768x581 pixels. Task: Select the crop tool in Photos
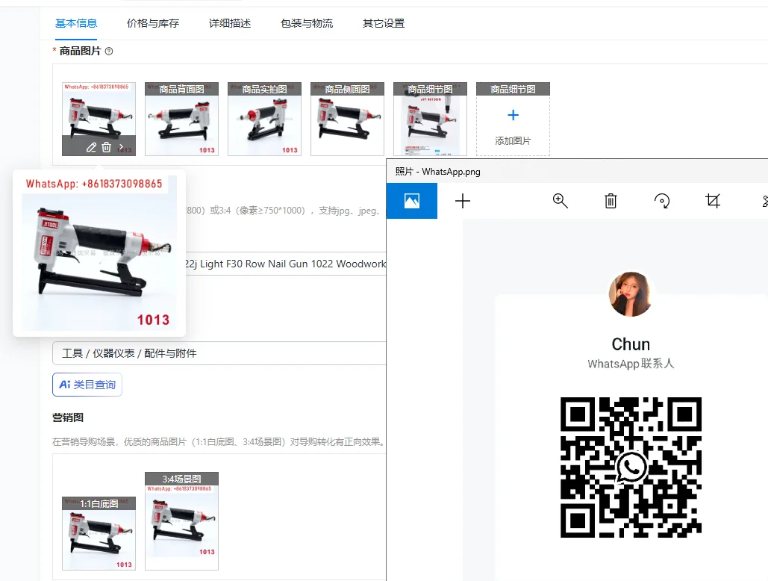point(713,201)
